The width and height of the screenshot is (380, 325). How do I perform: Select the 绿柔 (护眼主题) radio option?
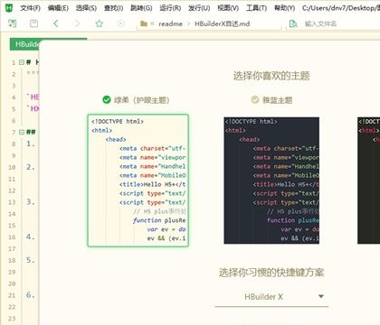click(136, 100)
